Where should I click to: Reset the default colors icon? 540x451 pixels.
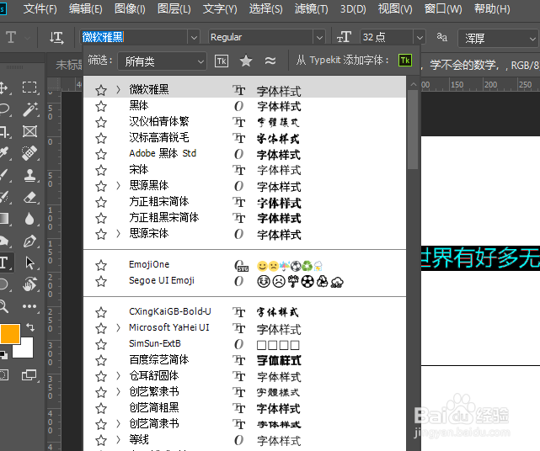pos(3,354)
